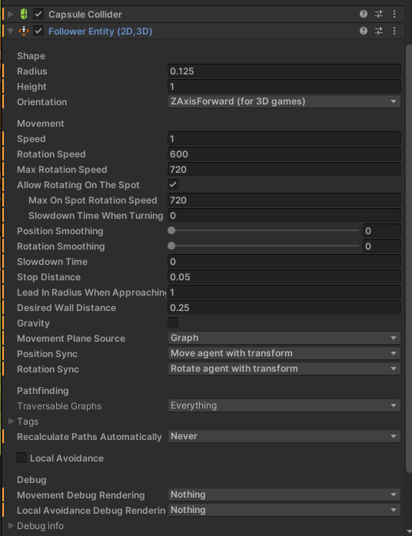Click the Desired Wall Distance field
The image size is (412, 536).
point(284,308)
